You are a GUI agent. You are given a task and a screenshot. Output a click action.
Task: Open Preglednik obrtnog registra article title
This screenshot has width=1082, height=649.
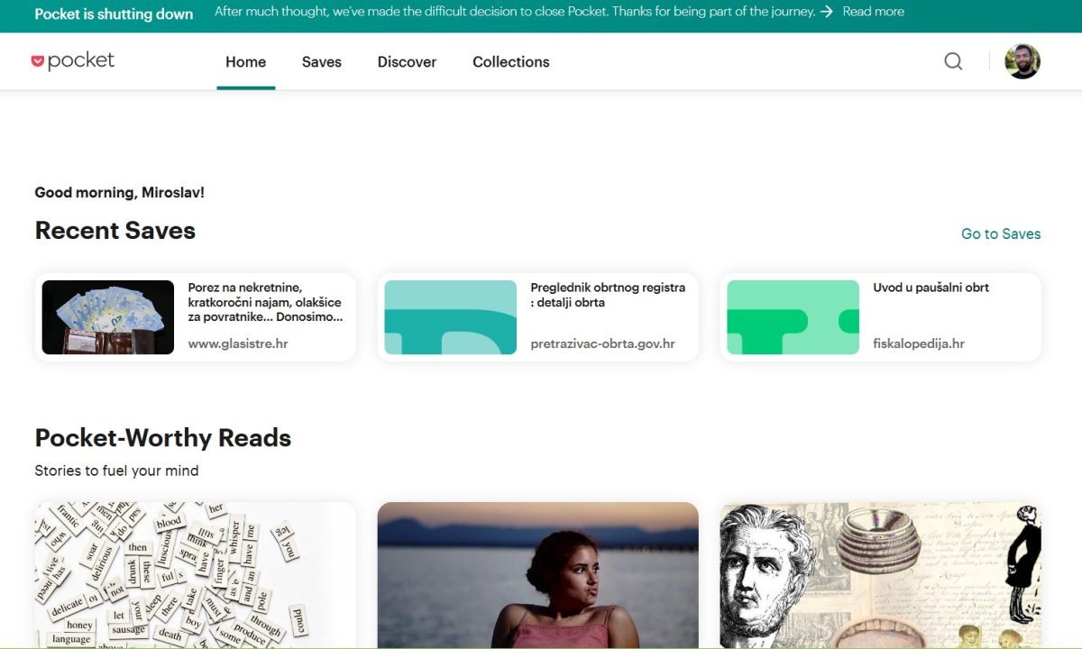pyautogui.click(x=608, y=295)
